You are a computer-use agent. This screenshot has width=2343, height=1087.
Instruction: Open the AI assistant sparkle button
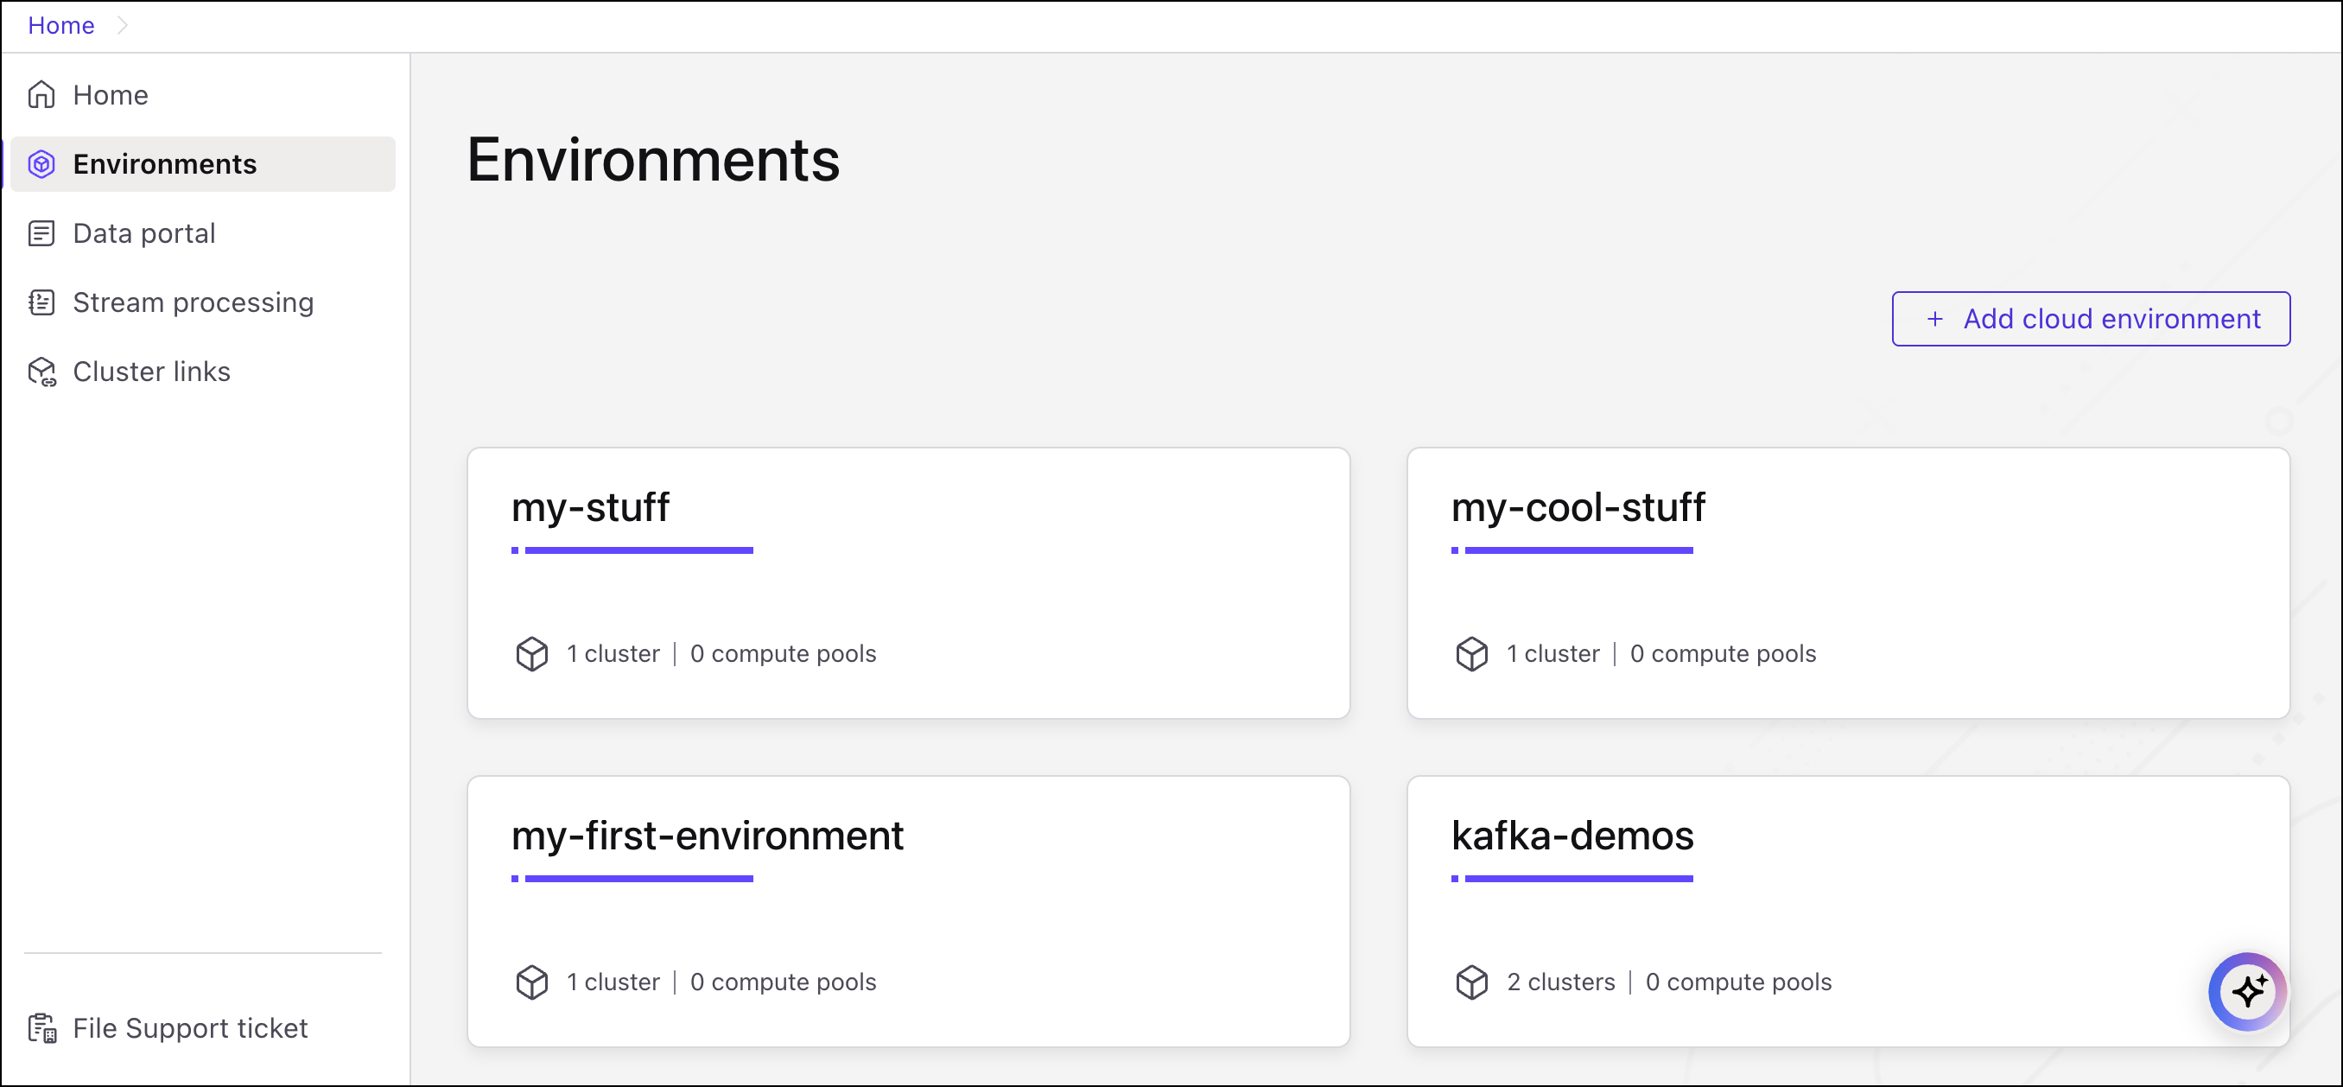pyautogui.click(x=2246, y=990)
